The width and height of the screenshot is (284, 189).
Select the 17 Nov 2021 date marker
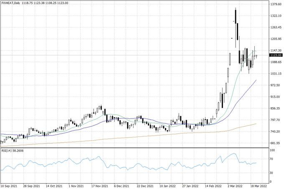pos(99,186)
